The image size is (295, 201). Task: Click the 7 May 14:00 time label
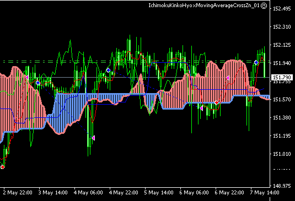pos(265,193)
